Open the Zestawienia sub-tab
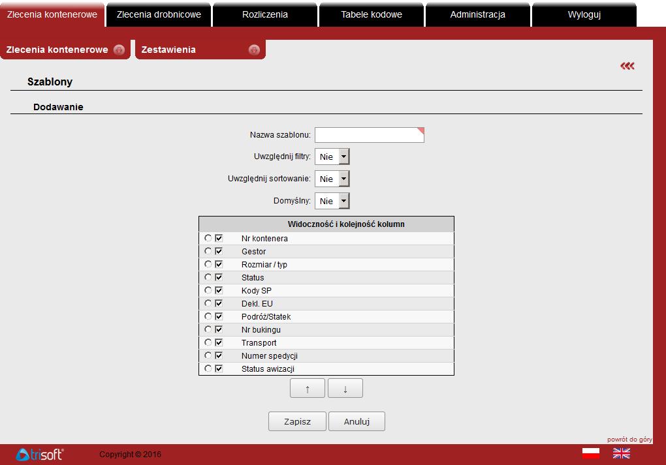The width and height of the screenshot is (666, 465). [x=200, y=50]
